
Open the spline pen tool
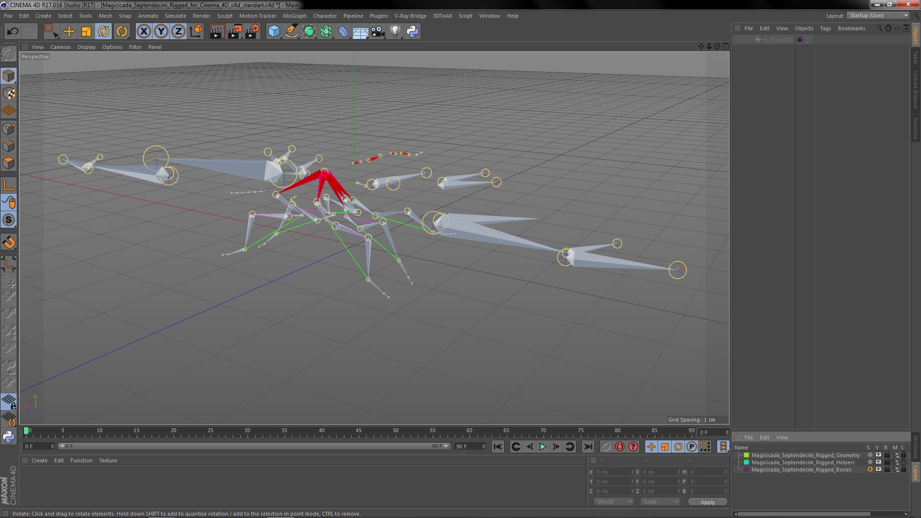coord(291,32)
